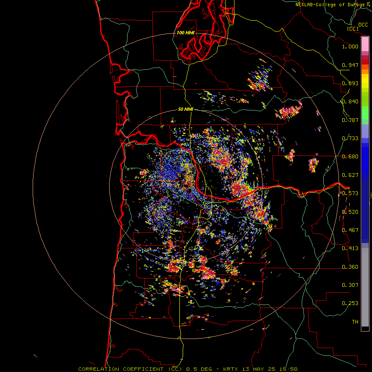
Task: Select the [CC] legend heading
Action: click(353, 29)
